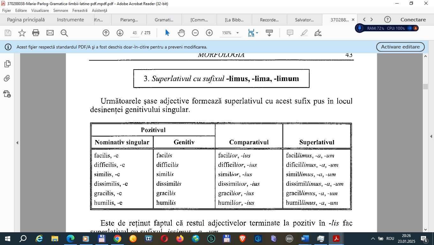Screen dimensions: 434x245
Task: Switch to the Recorde... document tab
Action: click(269, 20)
